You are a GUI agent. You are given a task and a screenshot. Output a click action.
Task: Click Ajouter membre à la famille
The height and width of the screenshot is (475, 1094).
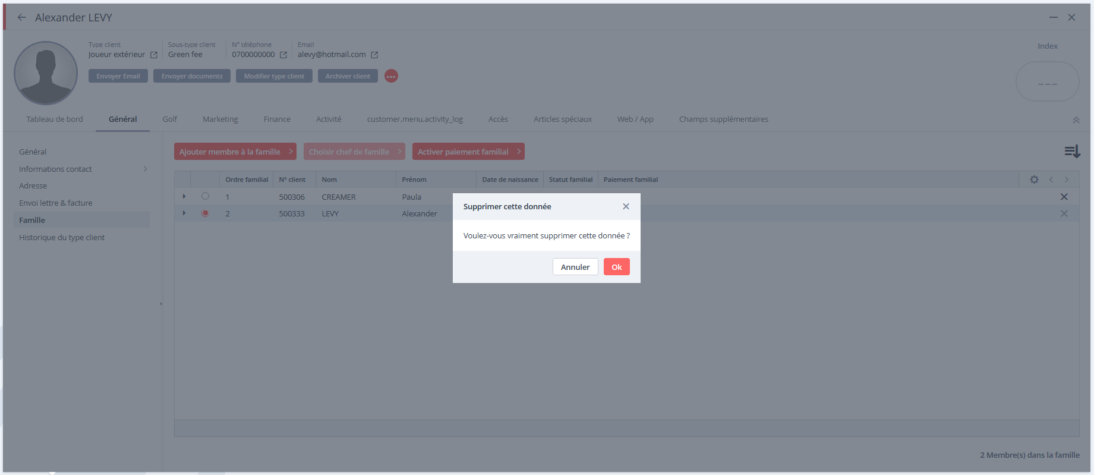235,152
